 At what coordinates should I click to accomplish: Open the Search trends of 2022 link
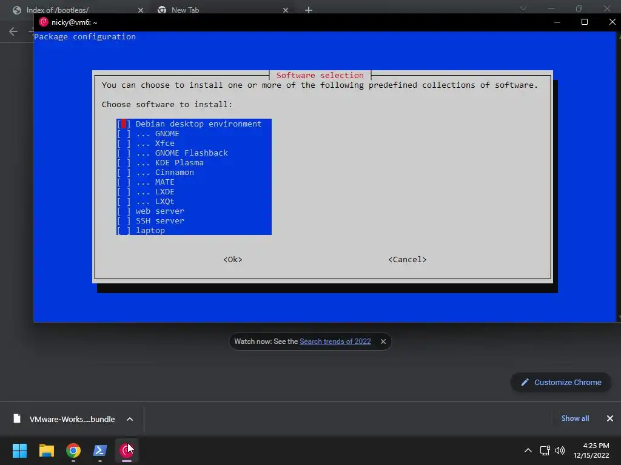335,341
